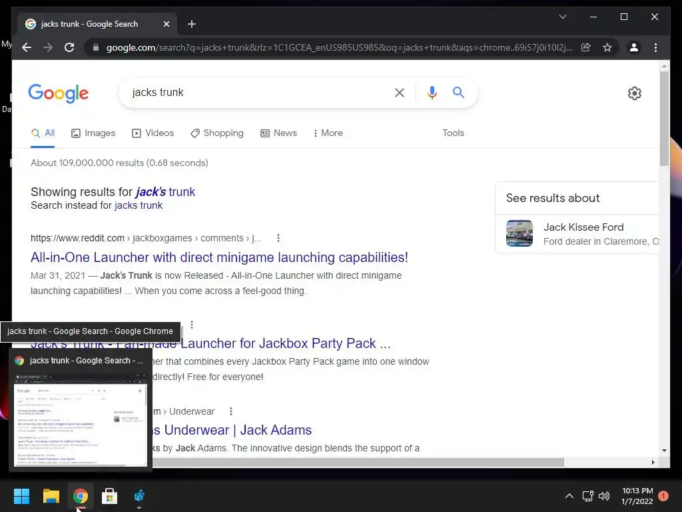Open the Windows Start menu
Viewport: 682px width, 512px height.
pyautogui.click(x=21, y=496)
